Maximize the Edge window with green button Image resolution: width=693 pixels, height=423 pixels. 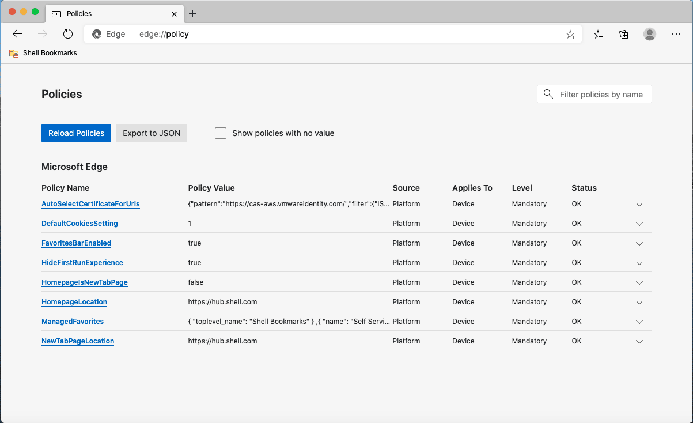35,12
